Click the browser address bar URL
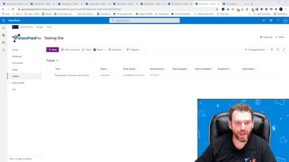This screenshot has height=162, width=289. 71,9
